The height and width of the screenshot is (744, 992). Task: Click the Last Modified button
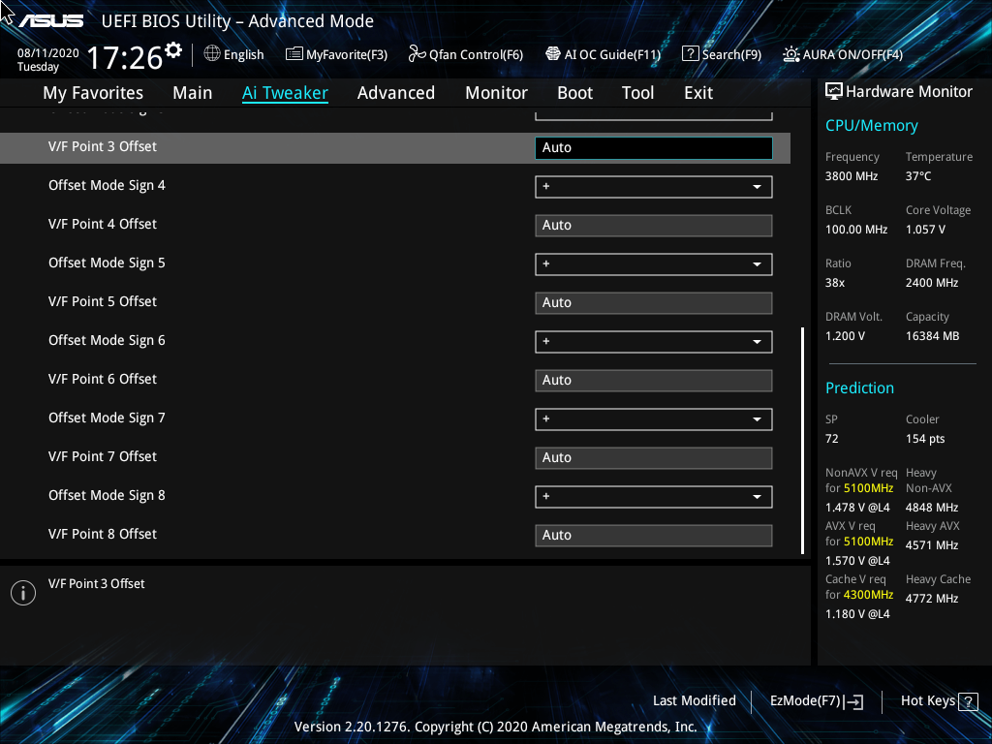[694, 700]
